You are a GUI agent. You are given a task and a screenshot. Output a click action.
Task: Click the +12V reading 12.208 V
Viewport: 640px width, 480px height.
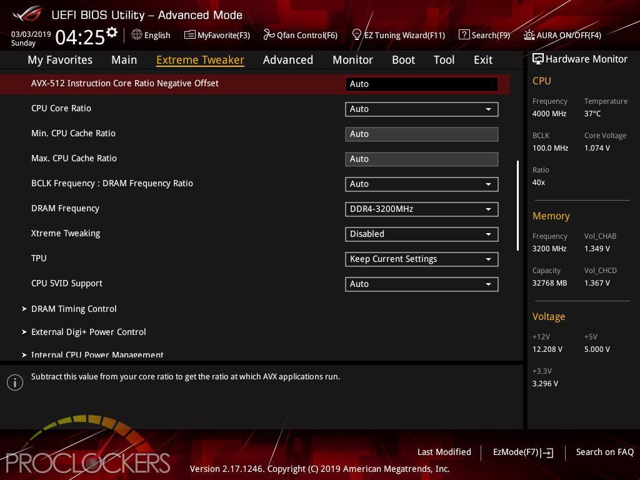coord(547,349)
